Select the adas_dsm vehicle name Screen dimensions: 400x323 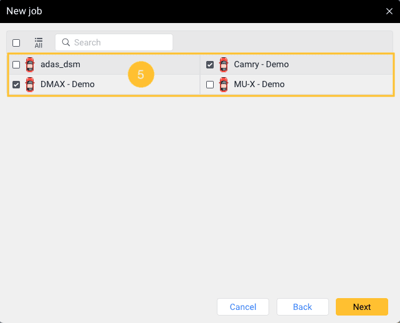pos(60,65)
